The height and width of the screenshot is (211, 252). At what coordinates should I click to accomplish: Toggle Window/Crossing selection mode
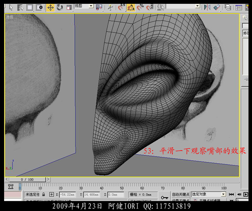pyautogui.click(x=39, y=8)
